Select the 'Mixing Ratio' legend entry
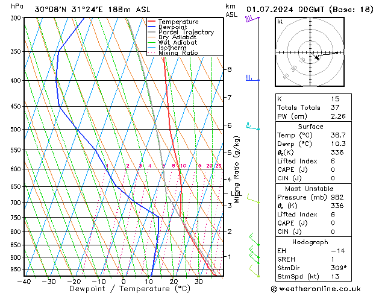 point(178,52)
